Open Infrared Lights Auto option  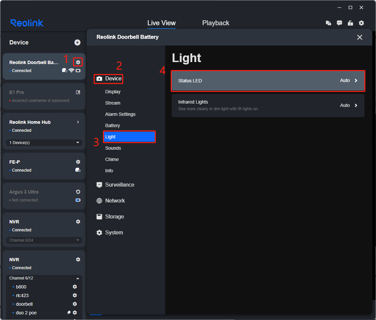tap(268, 106)
